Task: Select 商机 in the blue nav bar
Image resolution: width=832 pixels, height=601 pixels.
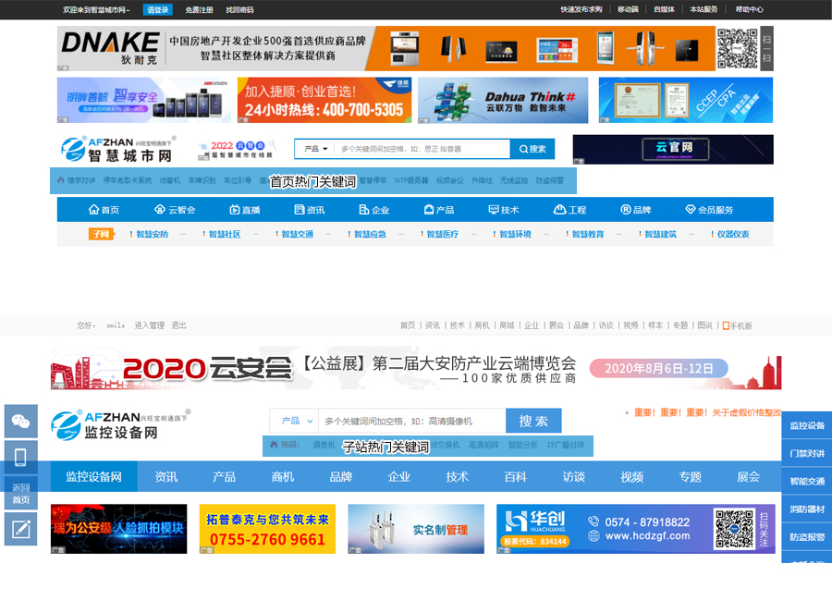Action: (x=282, y=477)
